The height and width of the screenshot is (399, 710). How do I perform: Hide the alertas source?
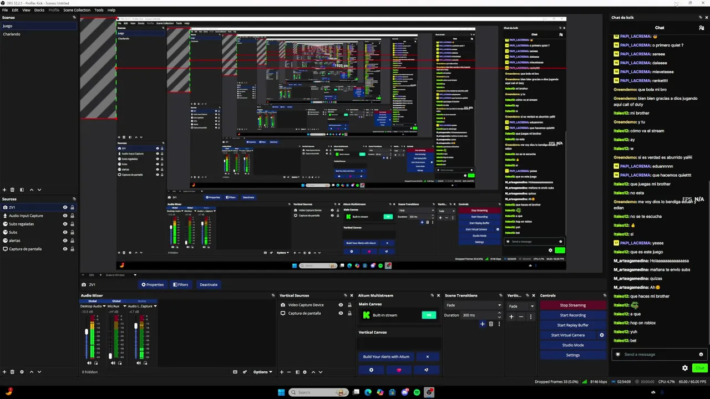65,241
